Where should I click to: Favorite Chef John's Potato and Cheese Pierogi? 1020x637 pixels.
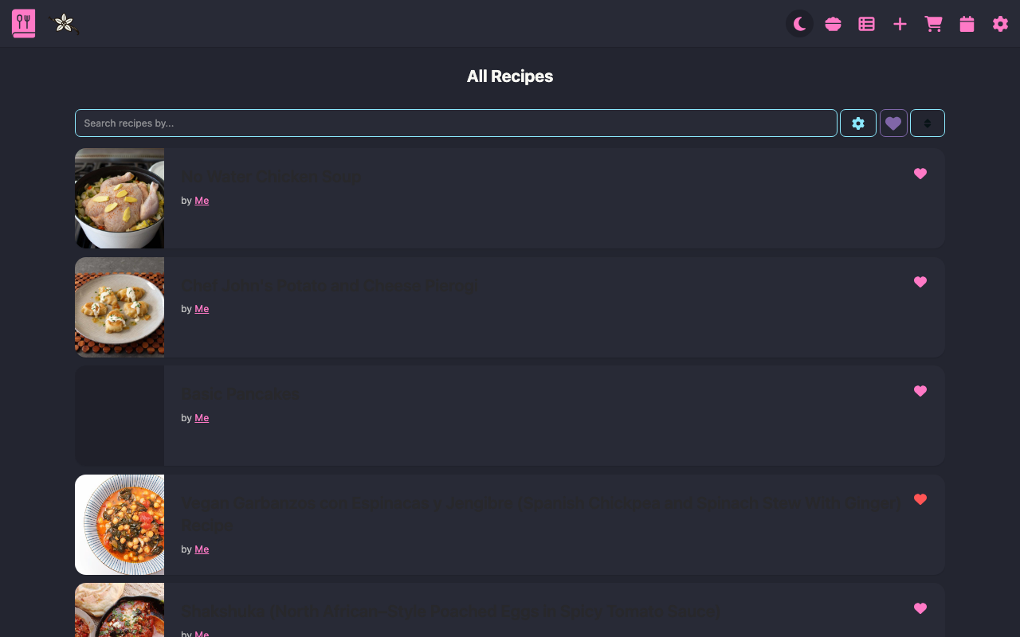920,282
